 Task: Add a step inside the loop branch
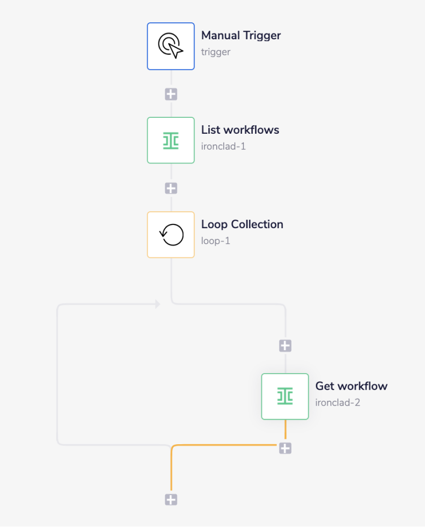285,345
